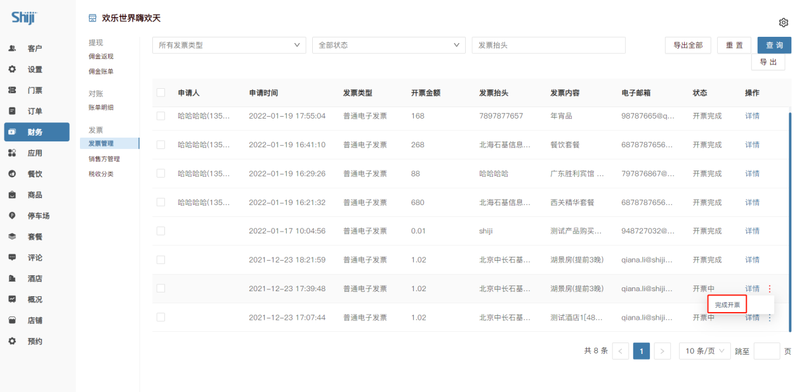This screenshot has width=804, height=392.
Task: Expand the 10 条/页 page size selector
Action: click(x=704, y=351)
